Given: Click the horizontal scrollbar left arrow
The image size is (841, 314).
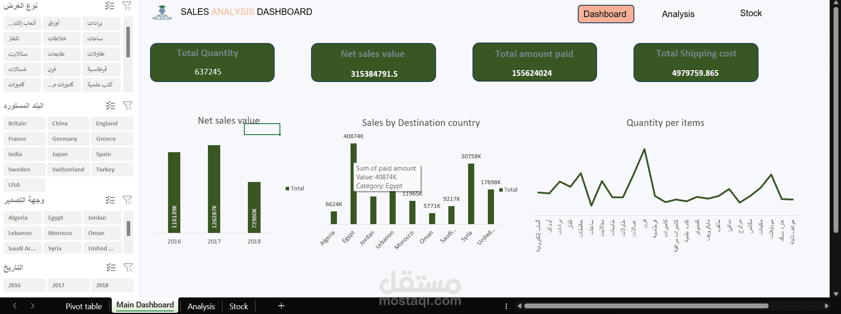Looking at the screenshot, I should pyautogui.click(x=519, y=306).
